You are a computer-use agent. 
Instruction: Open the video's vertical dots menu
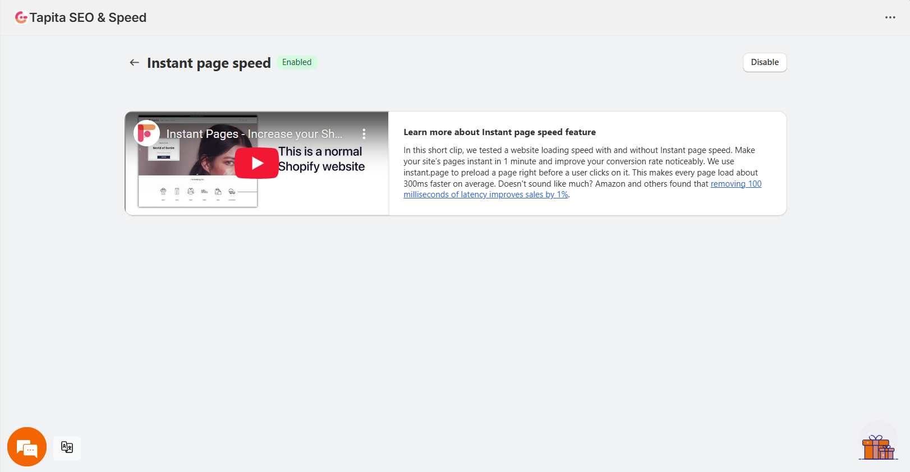coord(364,134)
